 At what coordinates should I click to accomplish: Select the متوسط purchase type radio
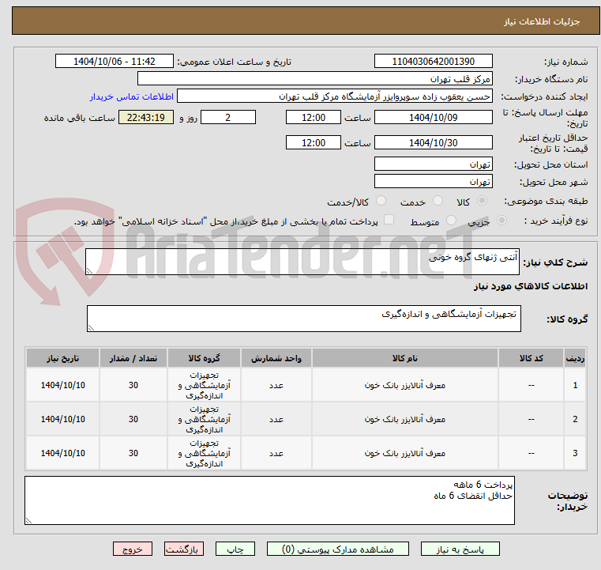click(x=451, y=221)
